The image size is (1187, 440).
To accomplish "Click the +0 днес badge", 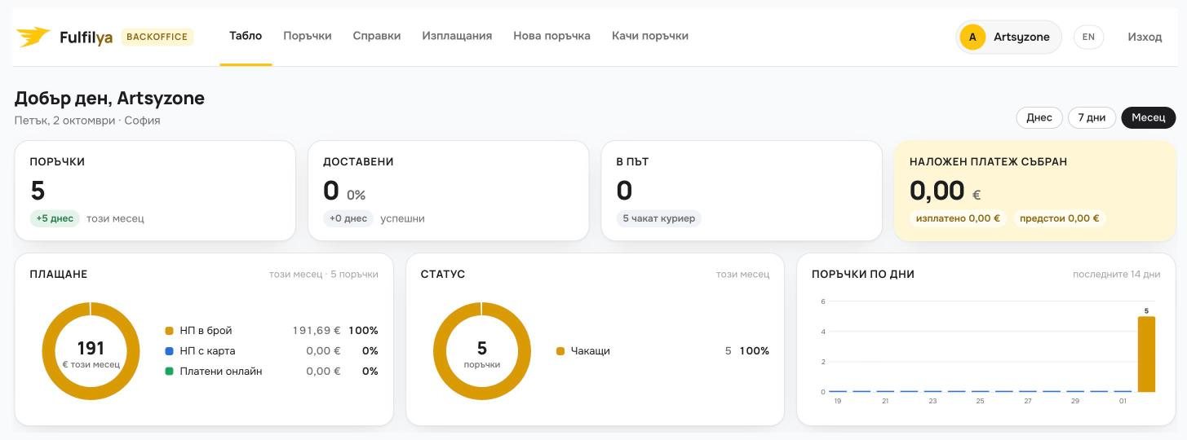I will tap(348, 218).
